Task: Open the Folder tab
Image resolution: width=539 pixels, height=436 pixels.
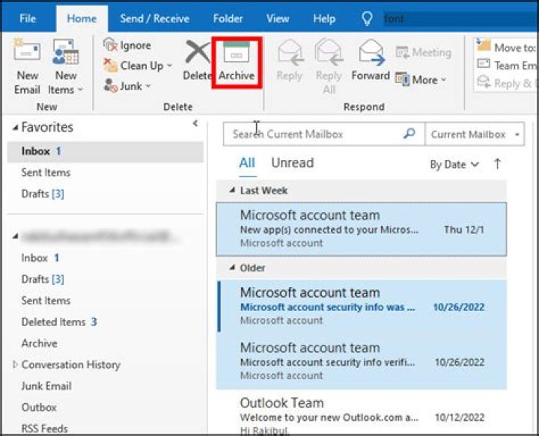Action: [228, 19]
